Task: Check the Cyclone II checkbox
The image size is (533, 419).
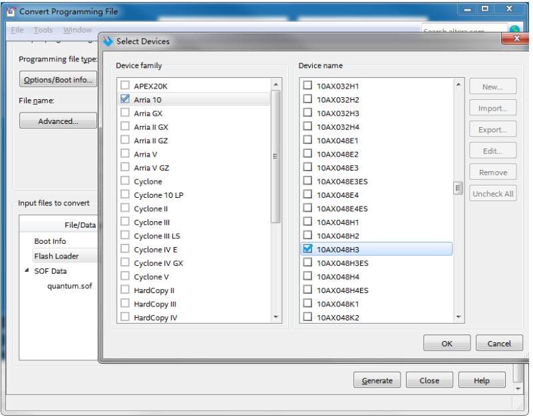Action: [x=125, y=208]
